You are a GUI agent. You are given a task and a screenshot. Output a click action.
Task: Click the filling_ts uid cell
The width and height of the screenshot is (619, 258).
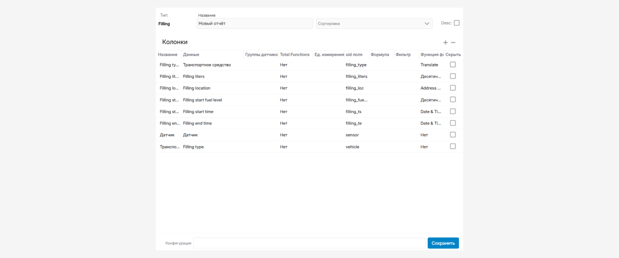[x=353, y=111]
